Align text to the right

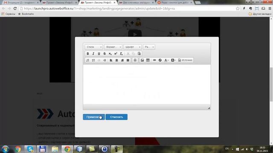tap(122, 60)
